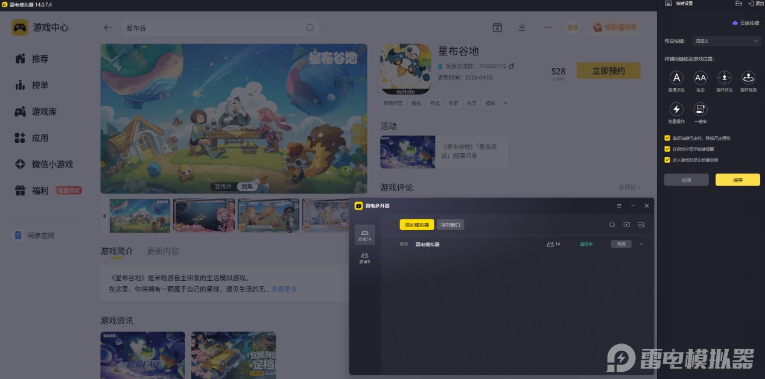Open 福利 in the sidebar
This screenshot has height=379, width=765.
point(40,190)
